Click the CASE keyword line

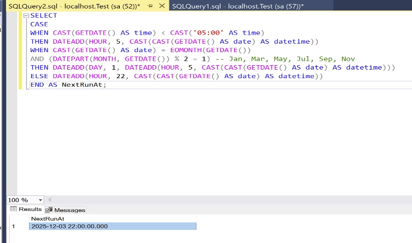[x=39, y=24]
